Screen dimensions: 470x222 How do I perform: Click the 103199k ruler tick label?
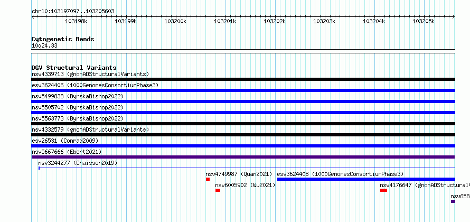point(126,21)
